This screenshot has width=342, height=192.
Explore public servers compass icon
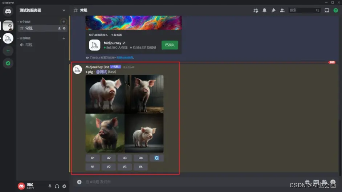click(x=8, y=64)
